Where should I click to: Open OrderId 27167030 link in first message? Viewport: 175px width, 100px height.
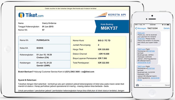[x=141, y=39]
